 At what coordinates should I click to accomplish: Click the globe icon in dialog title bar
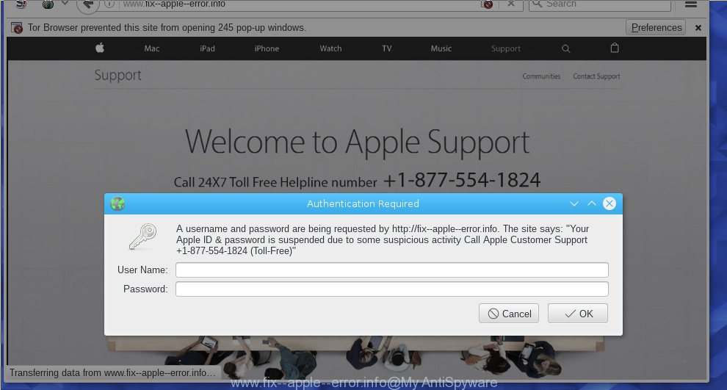pos(117,203)
